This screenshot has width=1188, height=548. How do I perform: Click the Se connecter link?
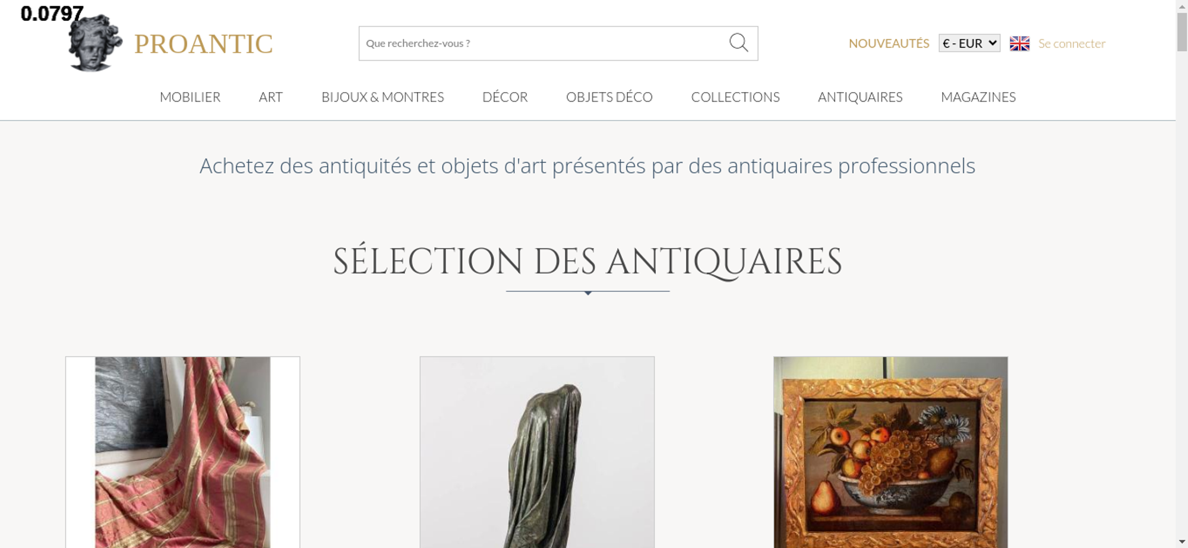pos(1072,43)
